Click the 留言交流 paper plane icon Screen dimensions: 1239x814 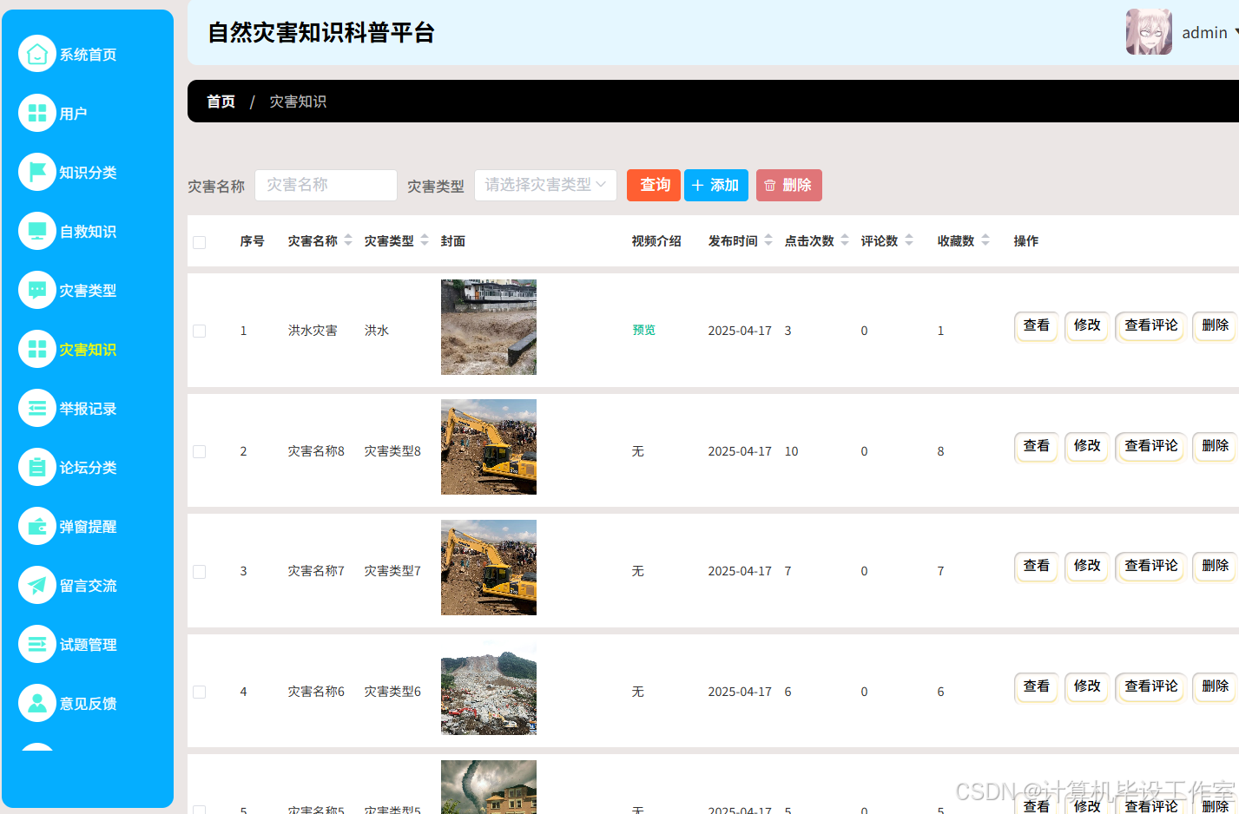pos(37,585)
